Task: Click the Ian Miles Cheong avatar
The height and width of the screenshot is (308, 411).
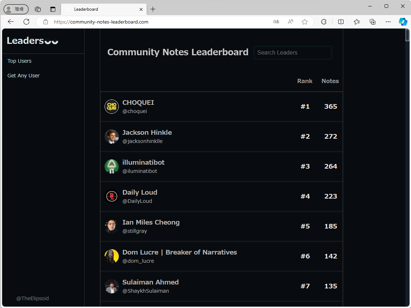Action: (112, 226)
